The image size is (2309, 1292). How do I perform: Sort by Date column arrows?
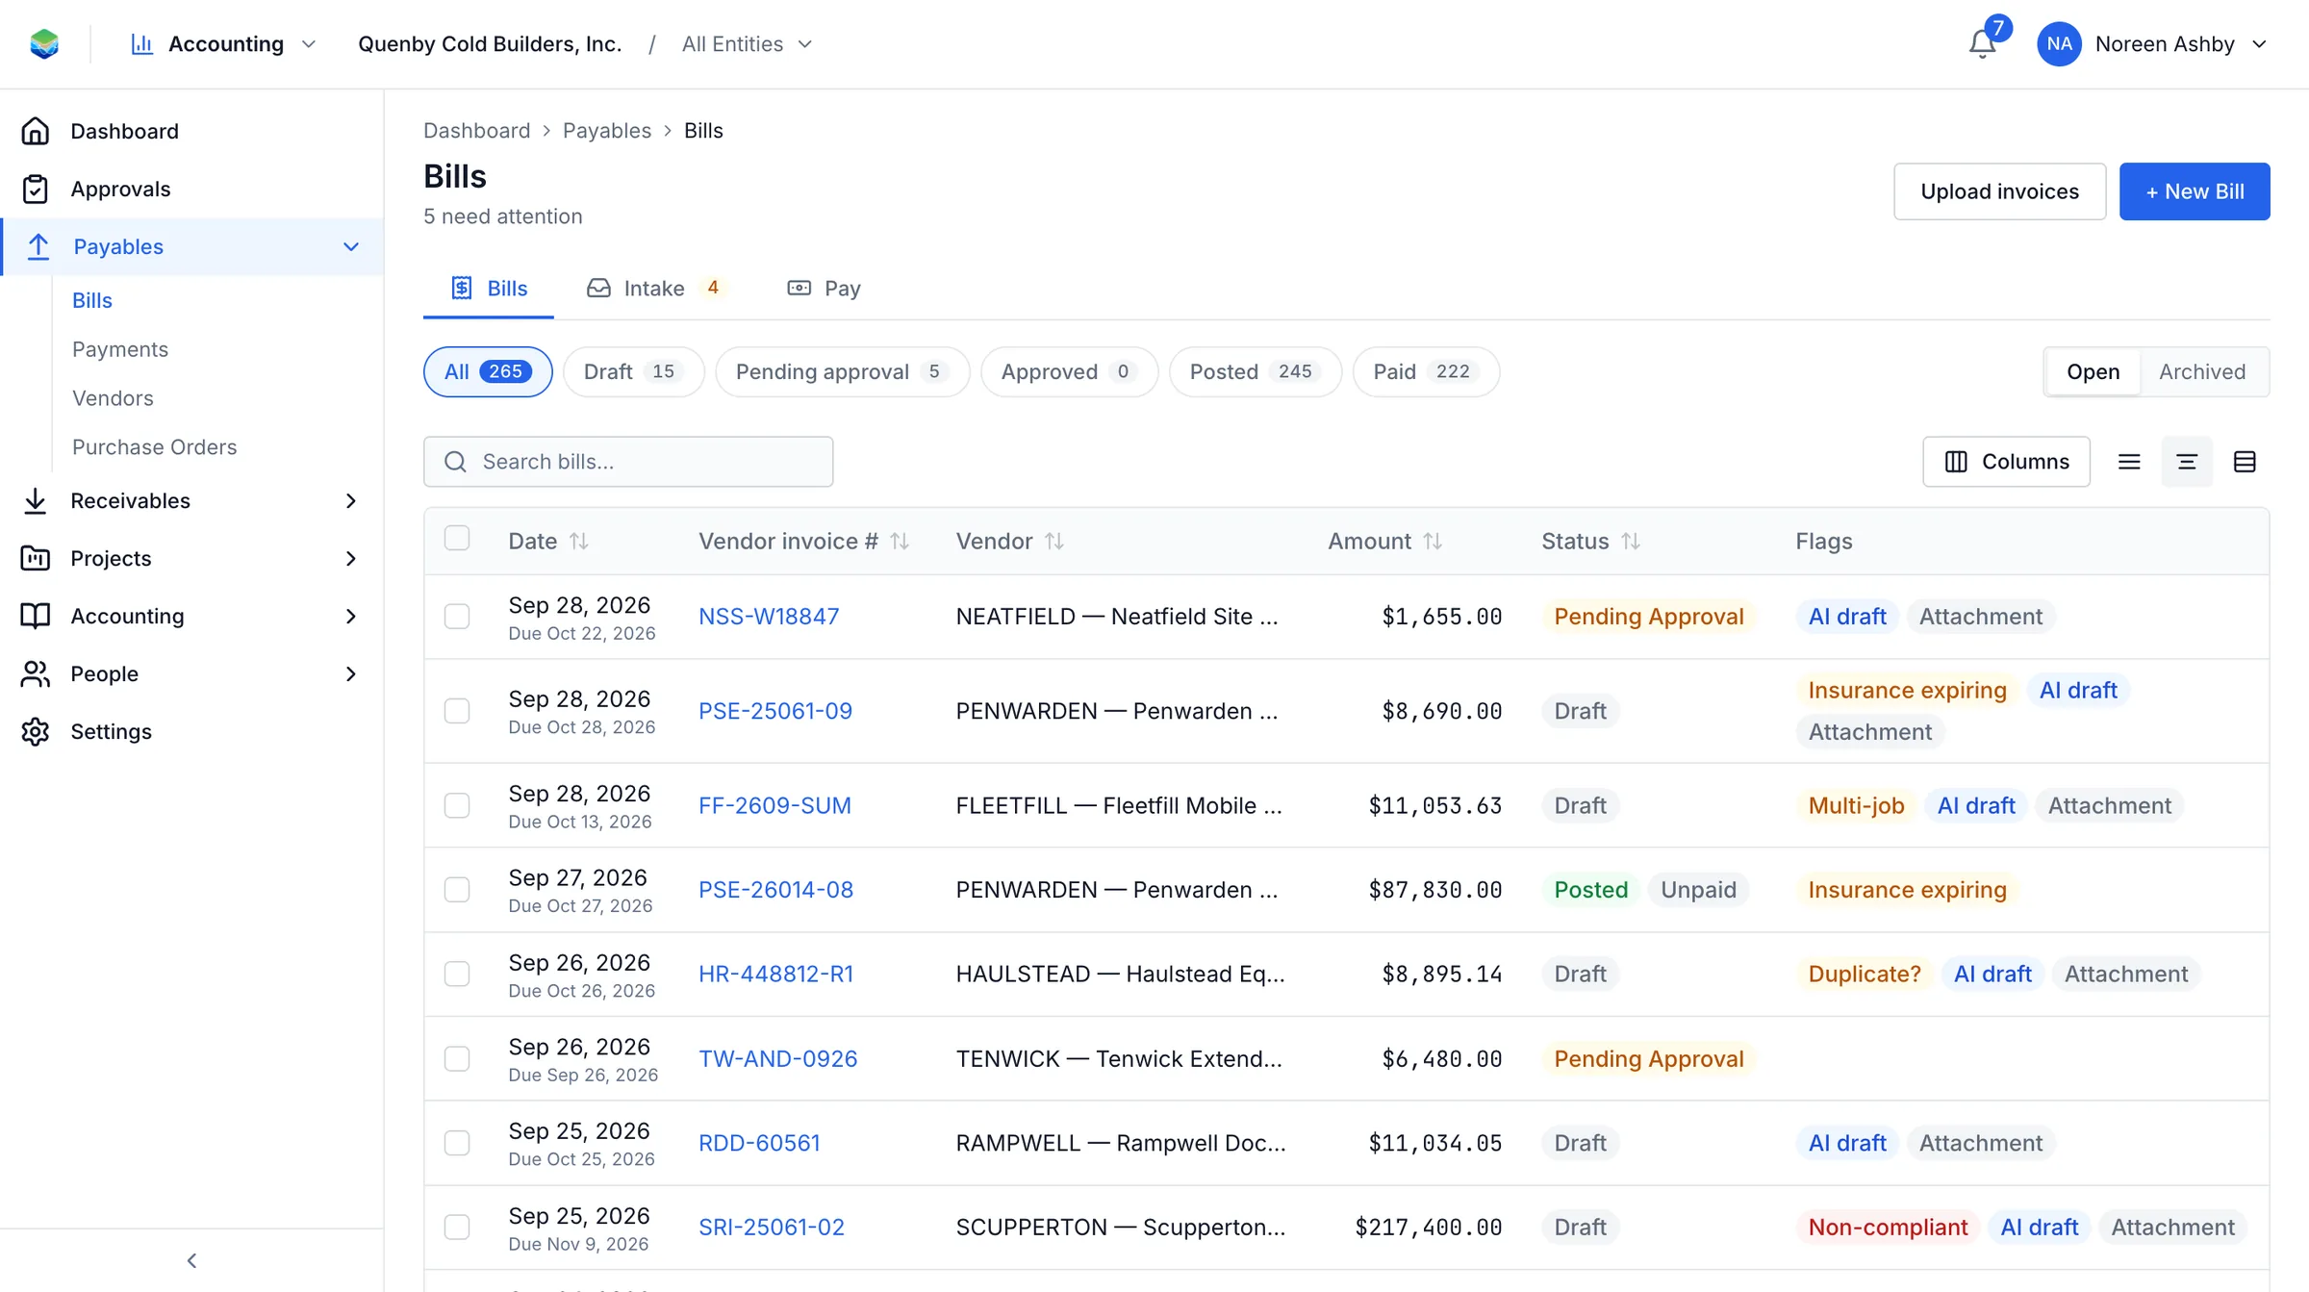(579, 542)
